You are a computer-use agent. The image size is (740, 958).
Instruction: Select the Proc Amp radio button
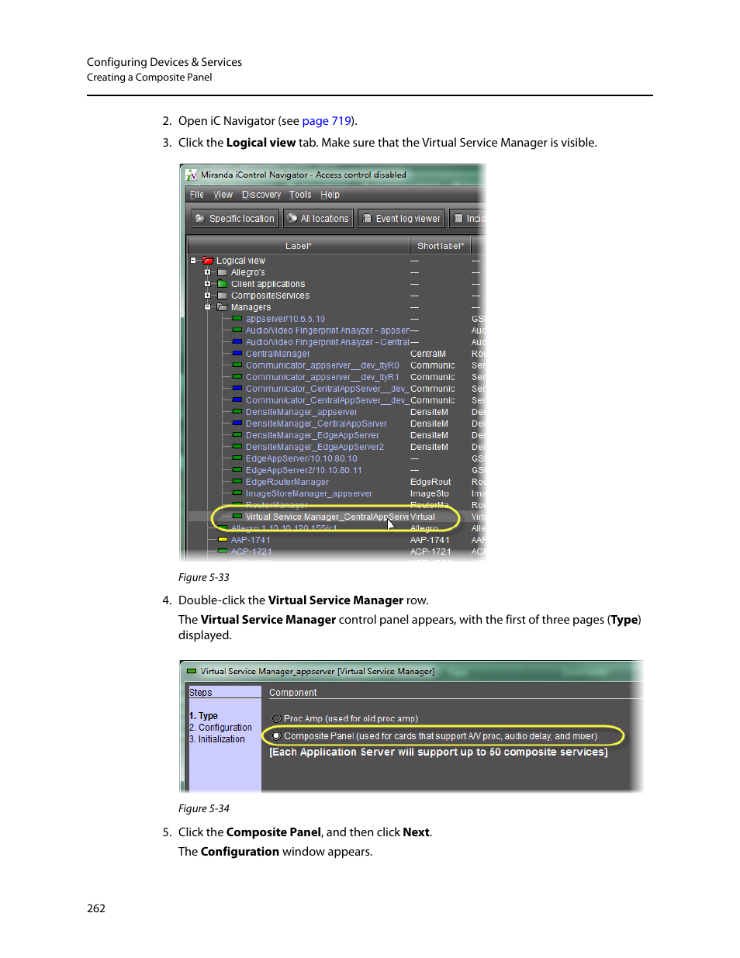click(x=276, y=718)
